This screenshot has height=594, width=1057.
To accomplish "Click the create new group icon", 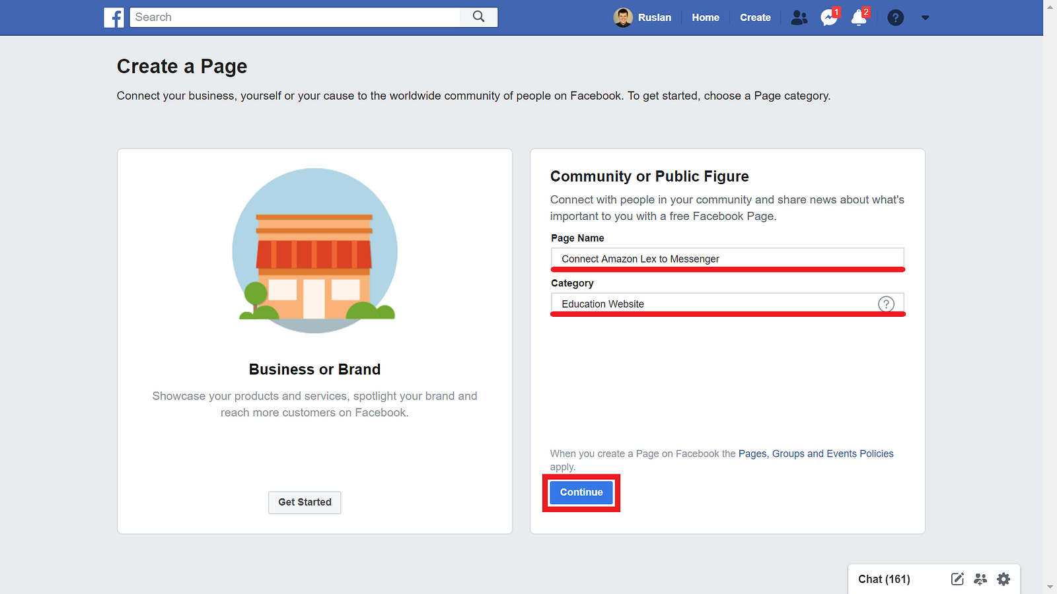I will coord(980,579).
